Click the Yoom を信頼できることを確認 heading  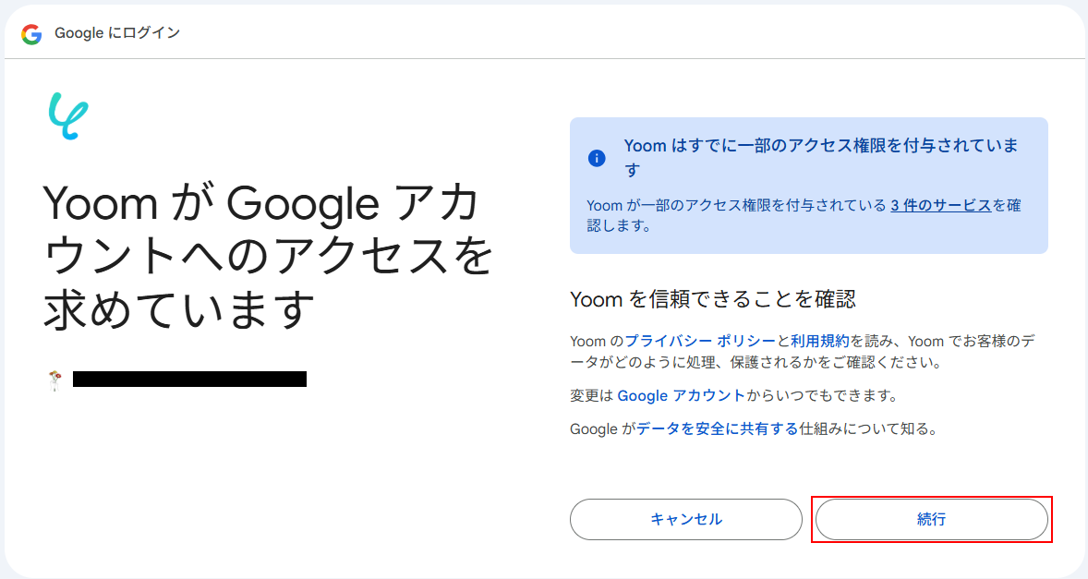click(x=713, y=298)
